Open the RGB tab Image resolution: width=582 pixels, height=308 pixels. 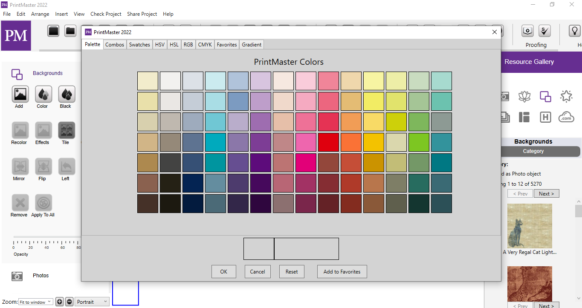click(188, 44)
